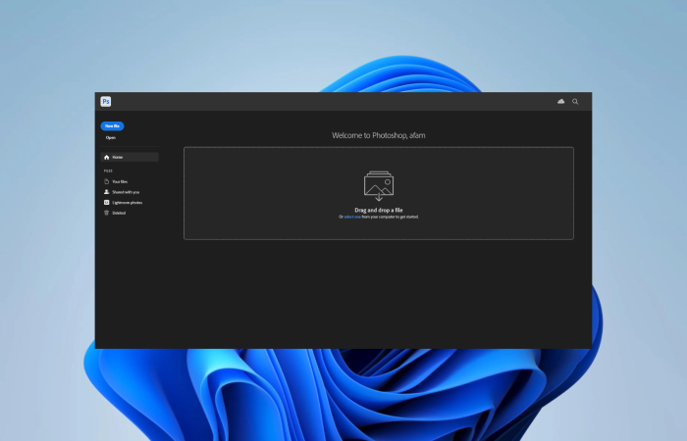Click the Open button in sidebar
Screen dimensions: 687x441
(x=111, y=138)
